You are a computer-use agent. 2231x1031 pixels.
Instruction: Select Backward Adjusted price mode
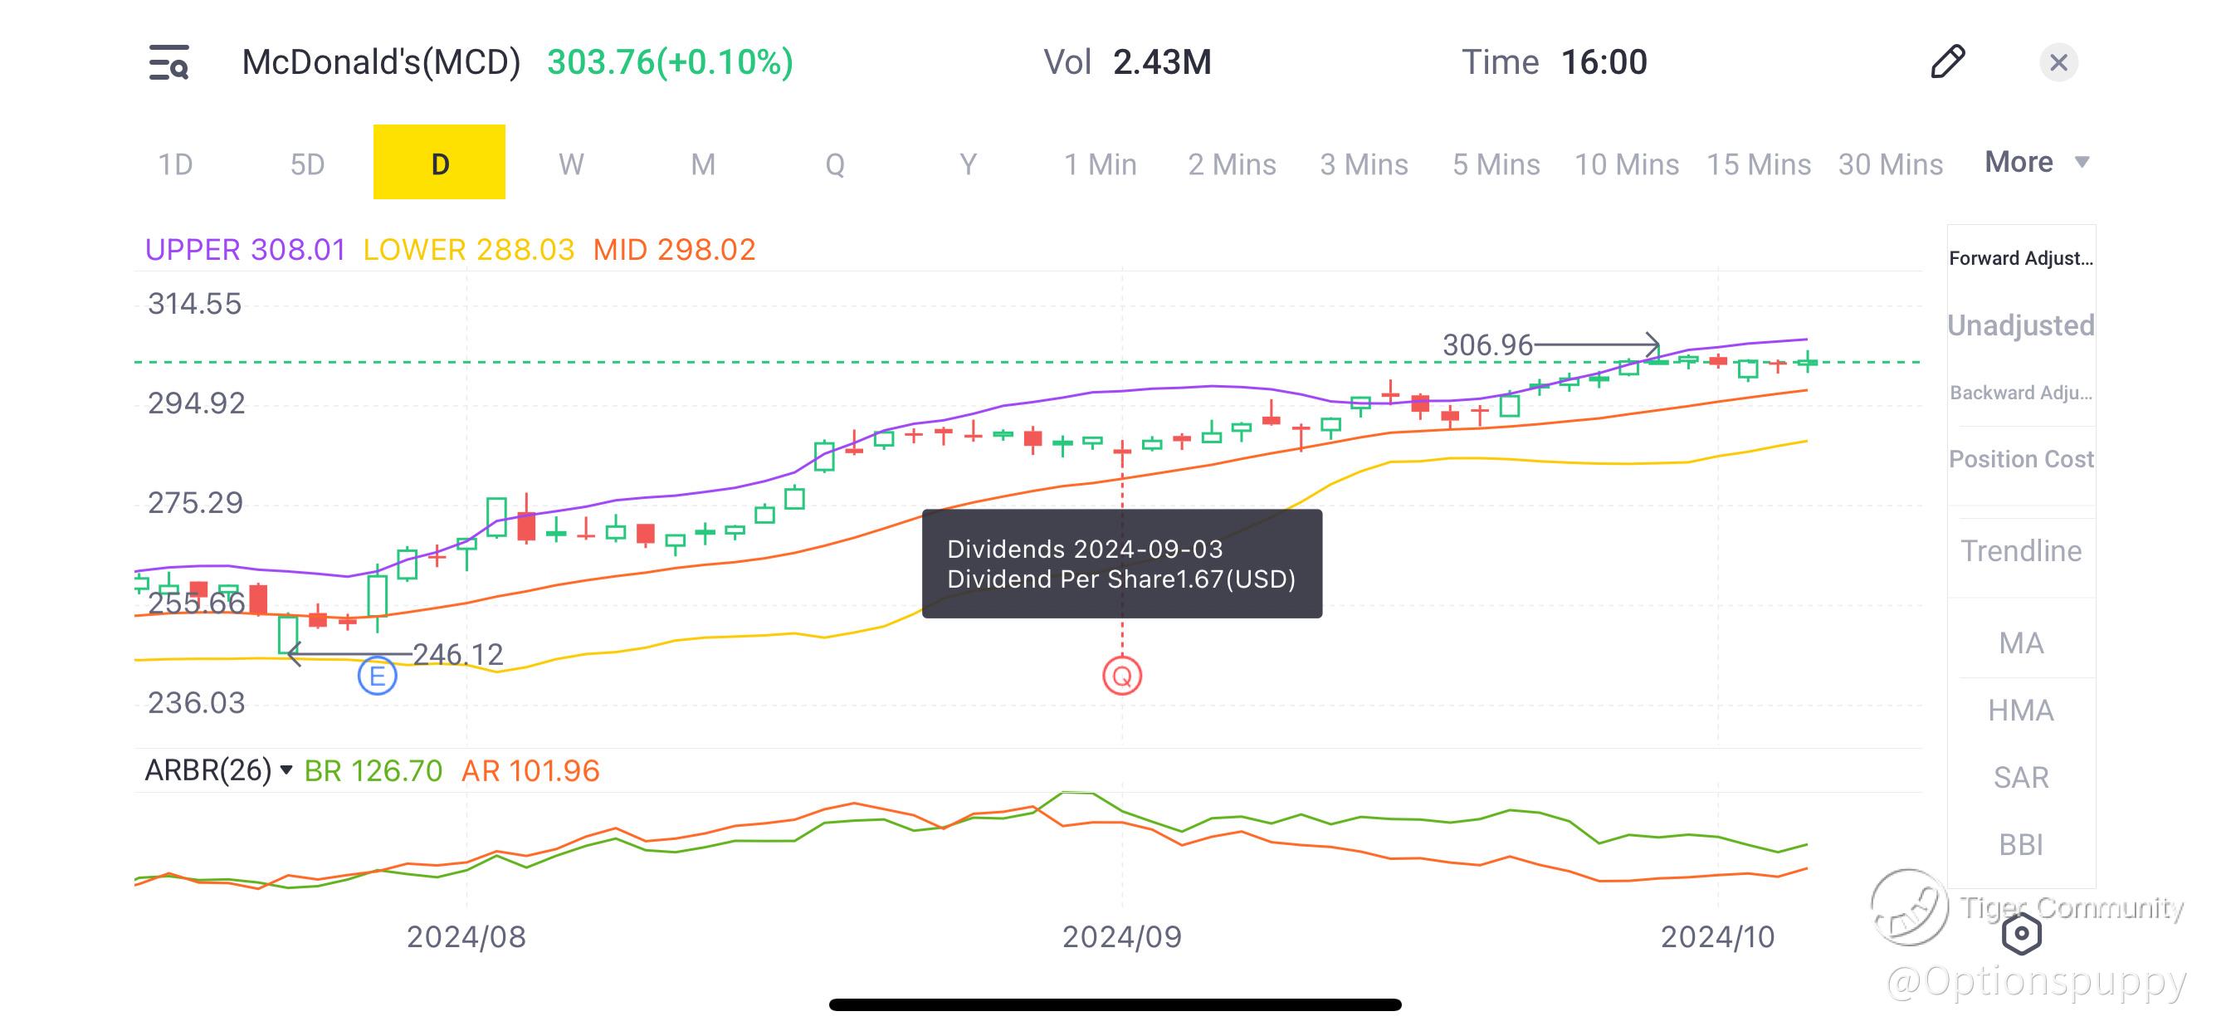2020,393
